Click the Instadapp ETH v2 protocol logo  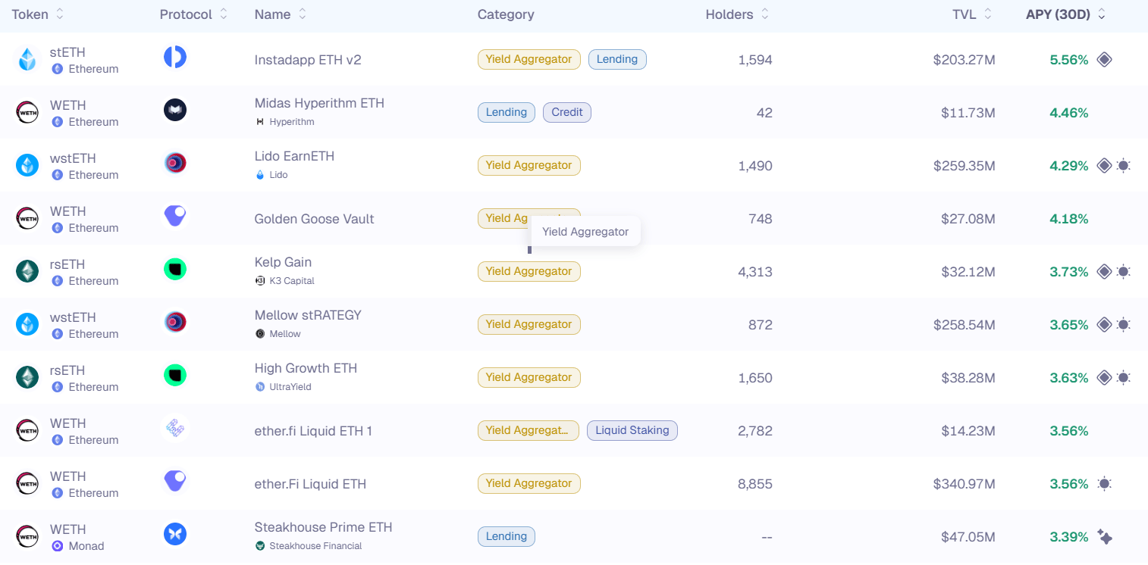[x=175, y=57]
